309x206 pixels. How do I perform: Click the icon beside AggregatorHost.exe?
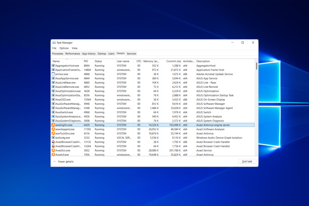coord(53,65)
